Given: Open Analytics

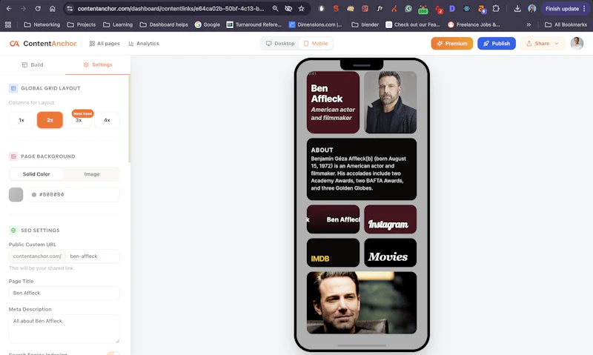Looking at the screenshot, I should click(144, 44).
